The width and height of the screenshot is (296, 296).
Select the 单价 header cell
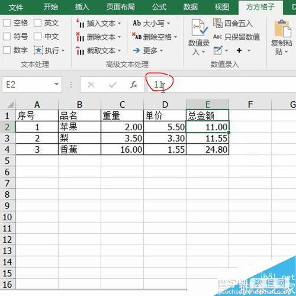(x=165, y=115)
